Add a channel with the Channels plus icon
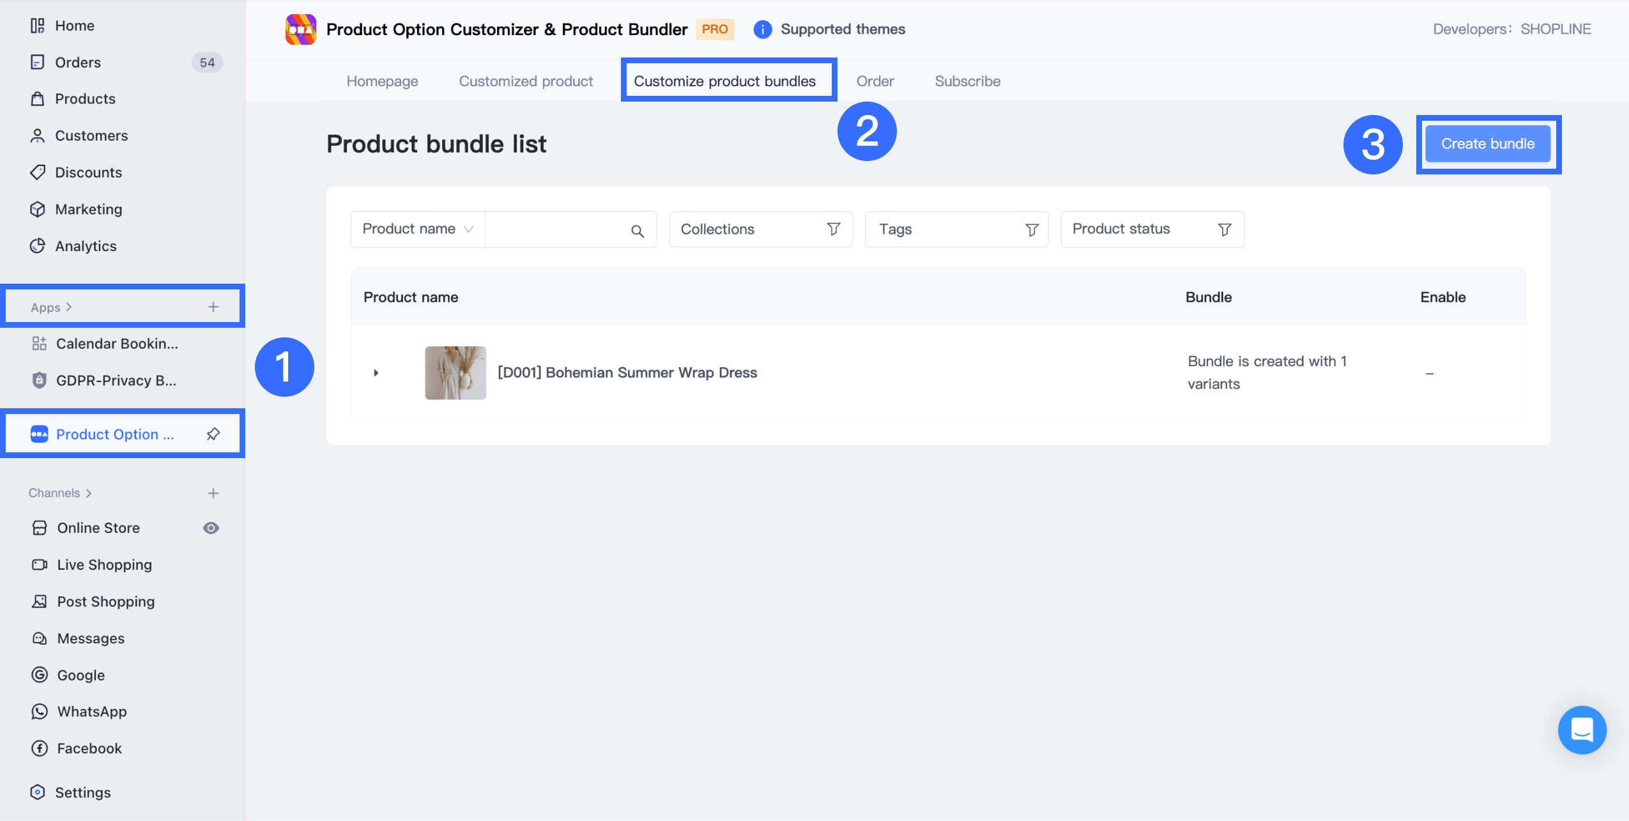Viewport: 1629px width, 821px height. [213, 493]
